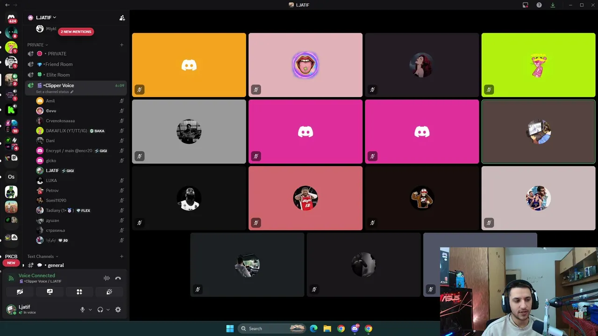The width and height of the screenshot is (598, 336).
Task: Launch an activity from voice panel
Action: (79, 292)
